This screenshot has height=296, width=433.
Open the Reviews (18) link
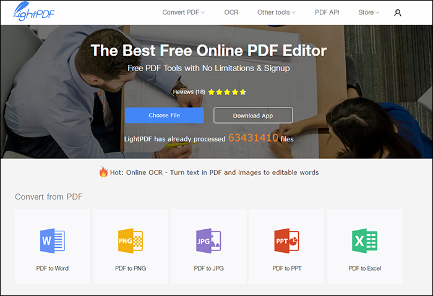point(189,92)
